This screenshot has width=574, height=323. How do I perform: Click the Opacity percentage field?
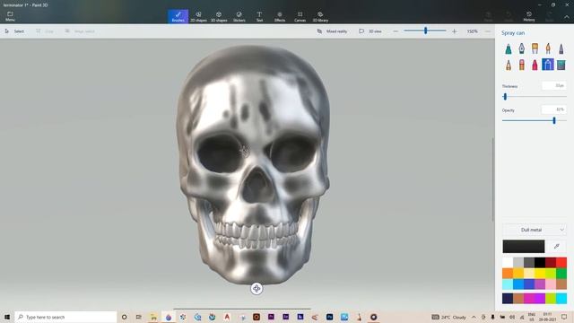554,109
